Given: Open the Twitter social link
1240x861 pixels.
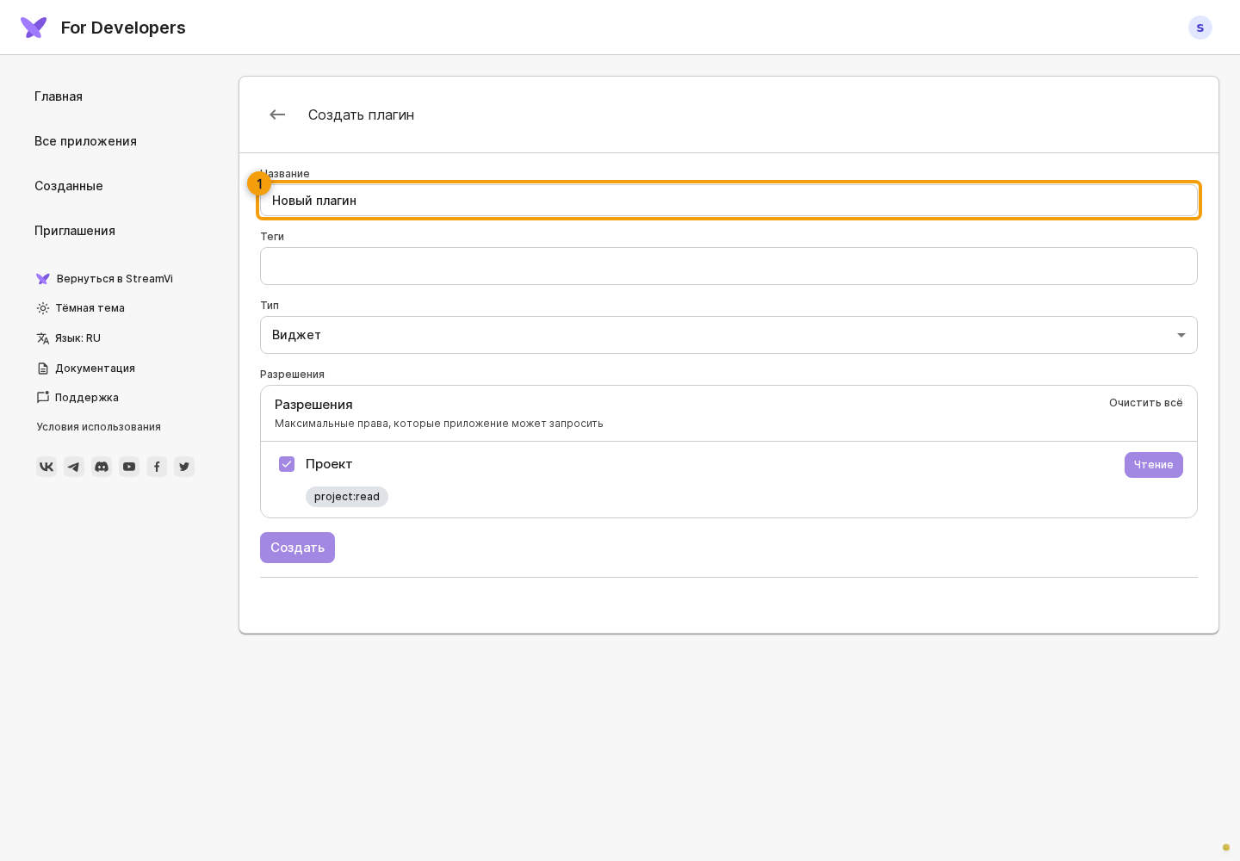Looking at the screenshot, I should tap(184, 467).
